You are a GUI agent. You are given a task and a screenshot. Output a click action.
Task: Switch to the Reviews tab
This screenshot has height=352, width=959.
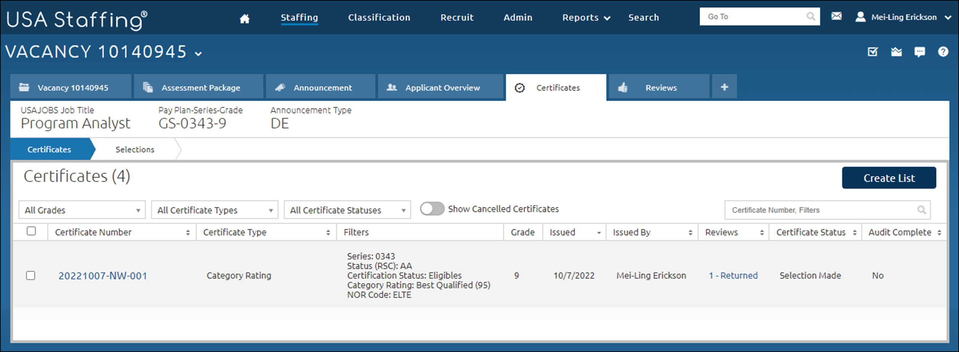(x=659, y=87)
